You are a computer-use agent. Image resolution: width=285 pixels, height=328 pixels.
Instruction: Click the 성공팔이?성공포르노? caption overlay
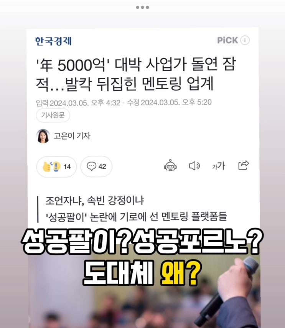pyautogui.click(x=143, y=241)
